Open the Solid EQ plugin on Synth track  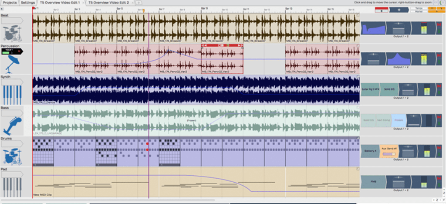[389, 89]
